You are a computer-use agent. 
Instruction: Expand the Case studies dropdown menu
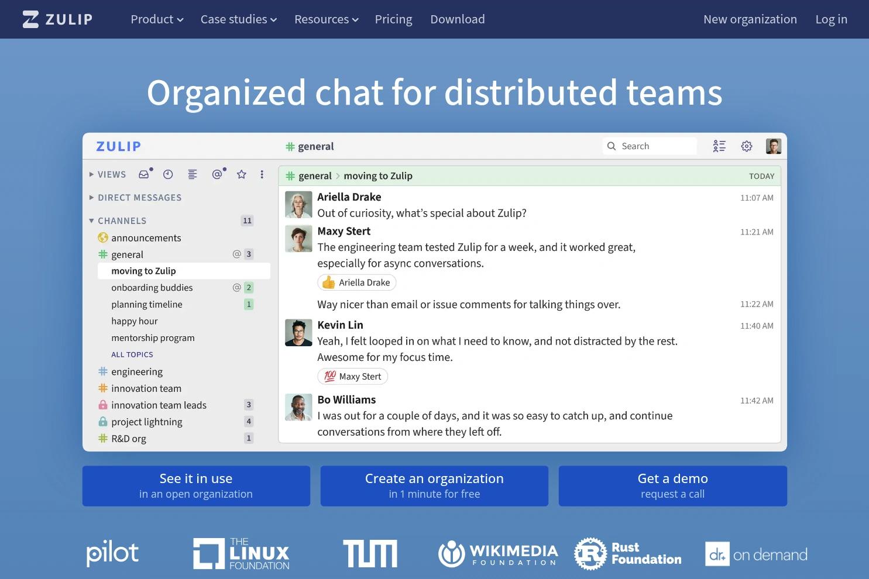tap(239, 19)
